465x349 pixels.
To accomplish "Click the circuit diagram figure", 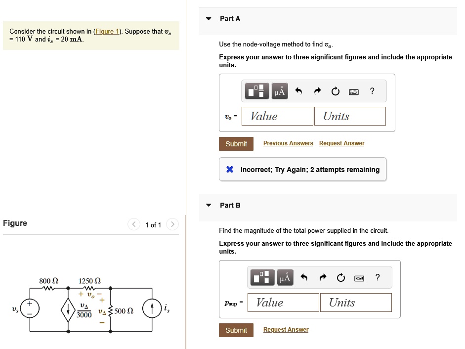I will [91, 305].
